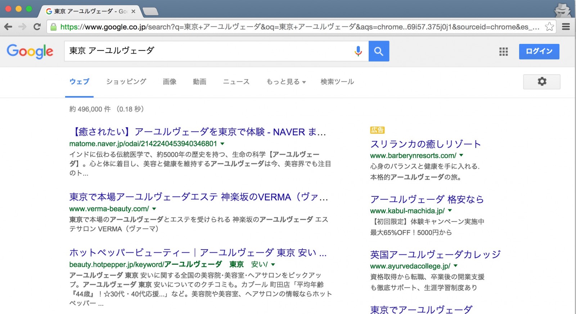Click the Google logo

click(30, 51)
